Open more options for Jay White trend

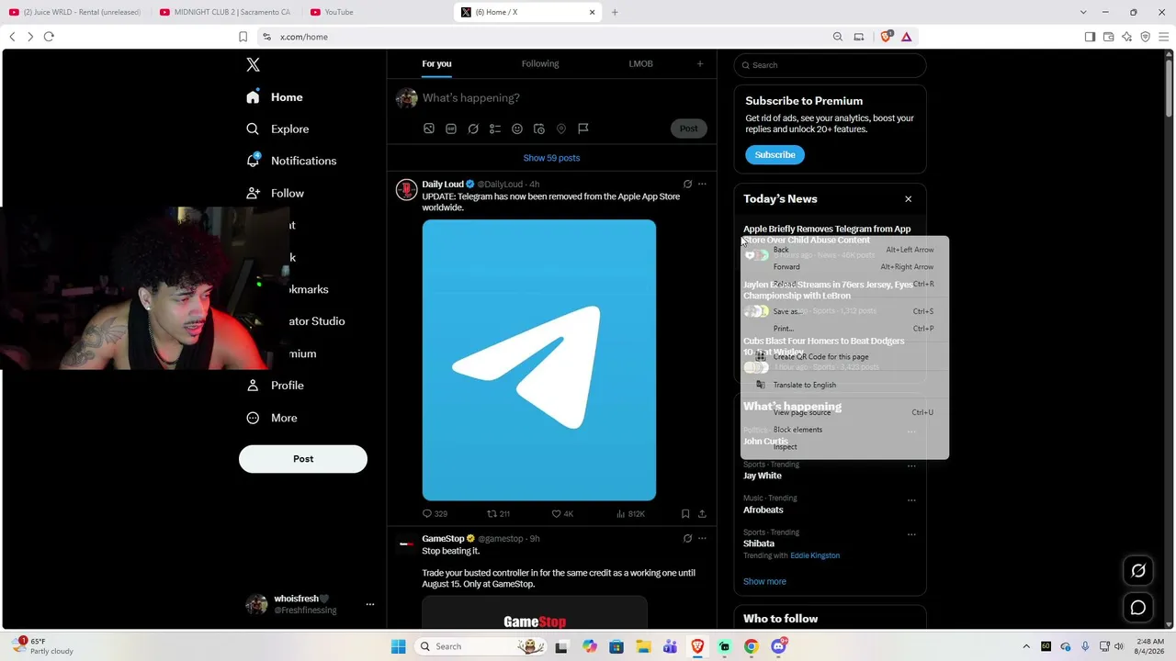(911, 466)
